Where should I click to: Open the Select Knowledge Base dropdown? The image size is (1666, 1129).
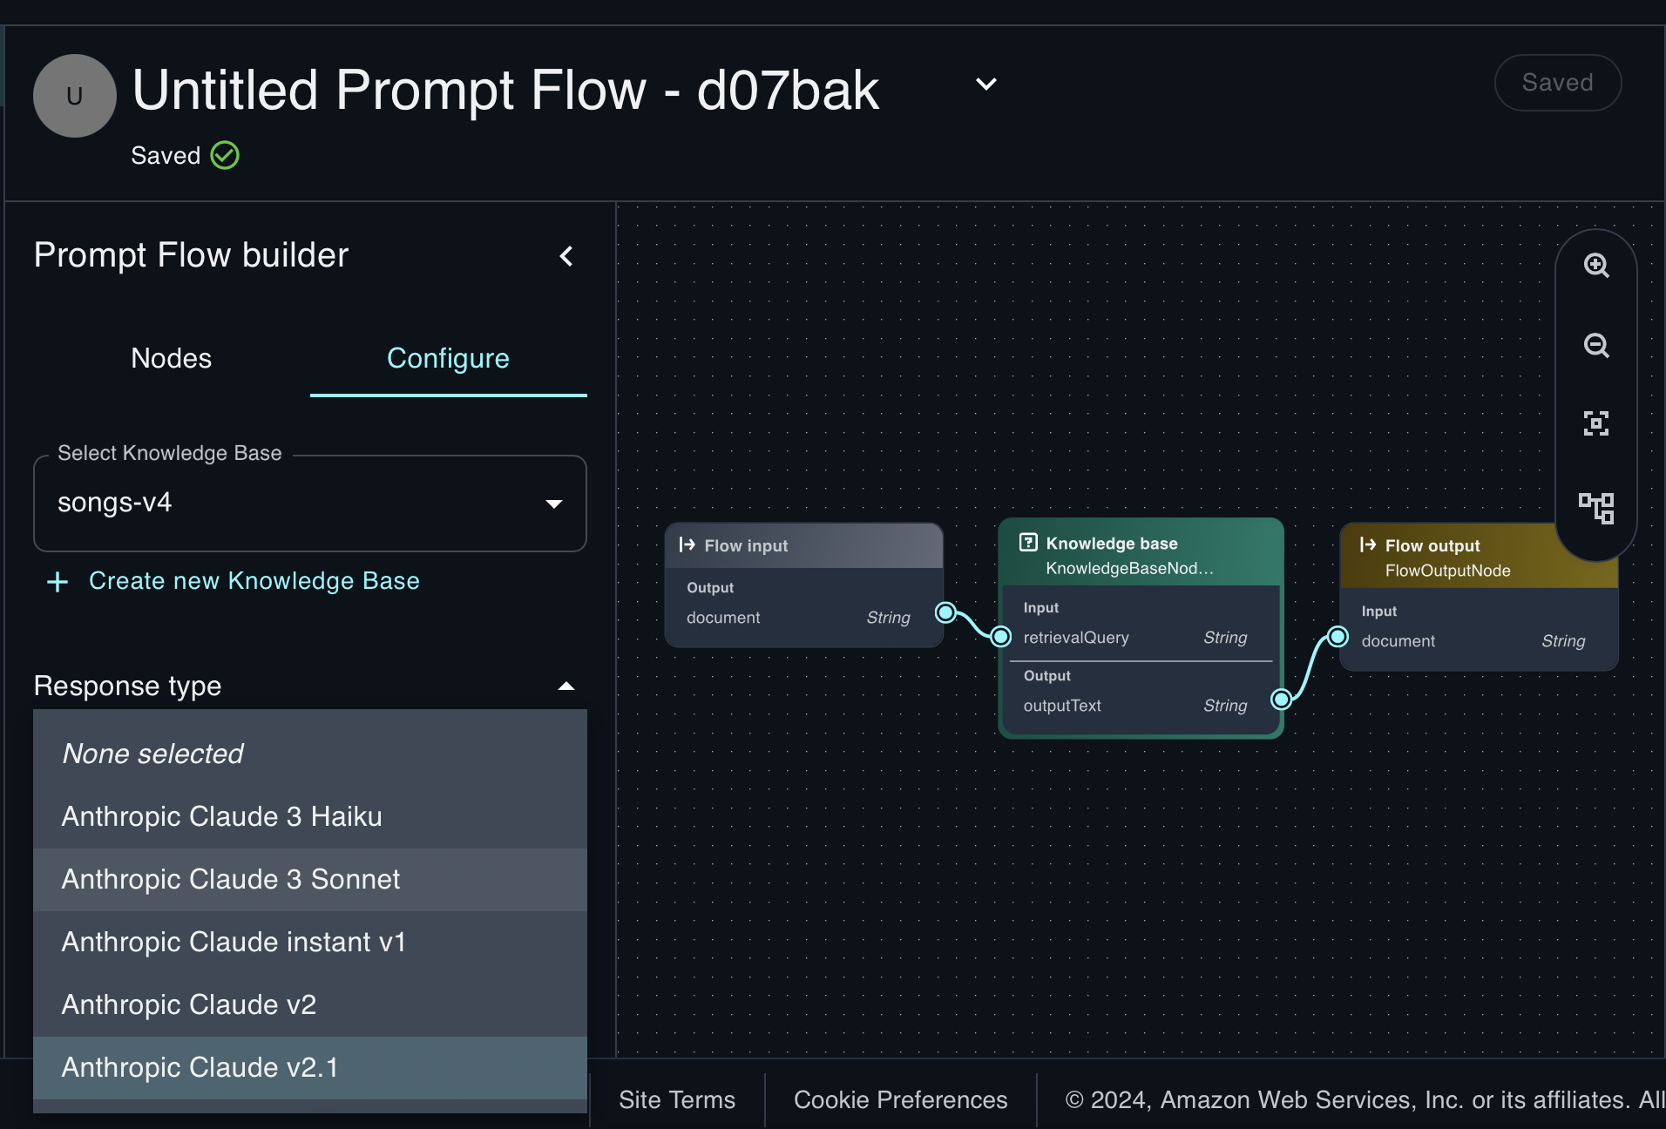tap(310, 504)
